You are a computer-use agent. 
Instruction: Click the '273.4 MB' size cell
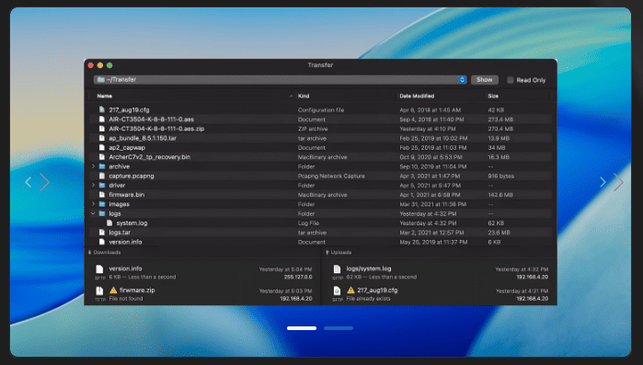coord(500,120)
